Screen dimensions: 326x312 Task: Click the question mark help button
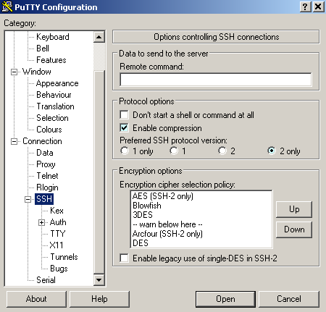pos(305,7)
